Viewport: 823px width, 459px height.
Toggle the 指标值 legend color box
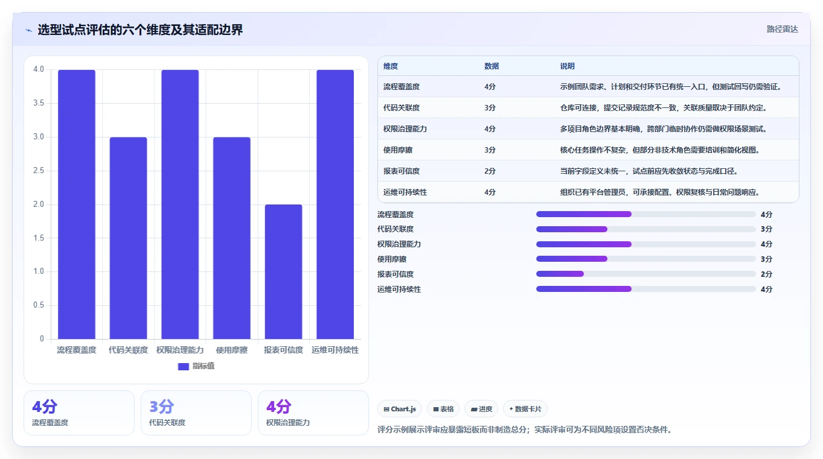[x=184, y=366]
